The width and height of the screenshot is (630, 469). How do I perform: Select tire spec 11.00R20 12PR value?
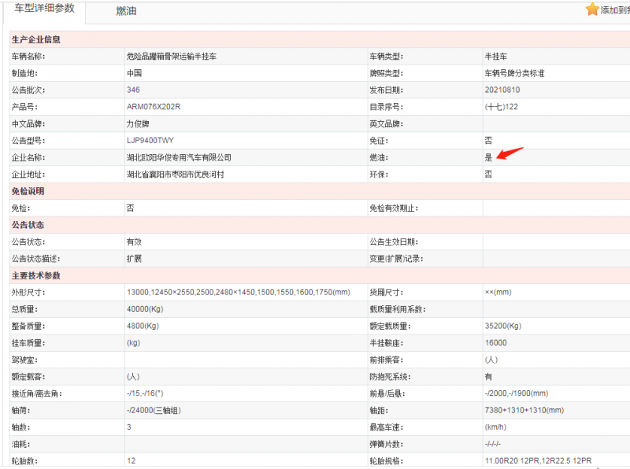(x=512, y=461)
